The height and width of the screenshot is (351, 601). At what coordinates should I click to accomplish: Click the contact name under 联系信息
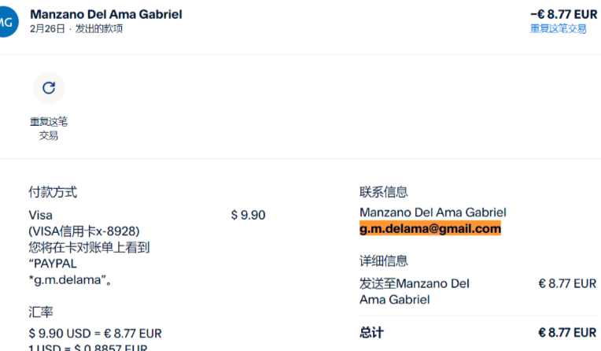coord(433,212)
